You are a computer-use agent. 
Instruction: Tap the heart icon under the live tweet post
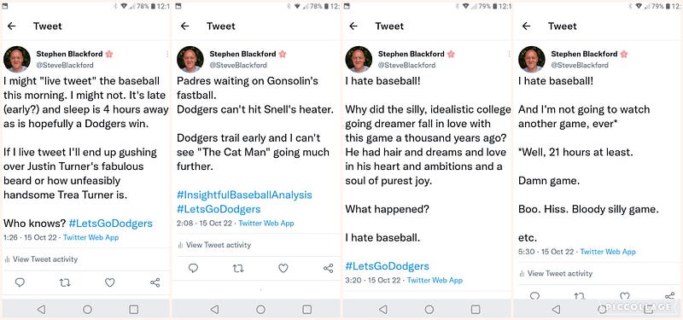tap(110, 282)
